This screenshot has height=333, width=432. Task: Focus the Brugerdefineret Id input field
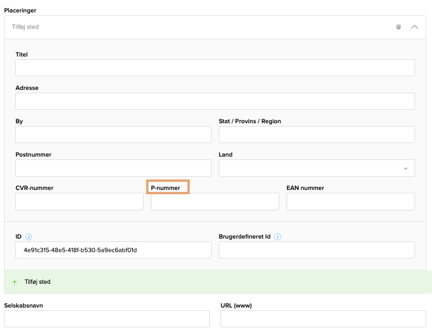(317, 250)
